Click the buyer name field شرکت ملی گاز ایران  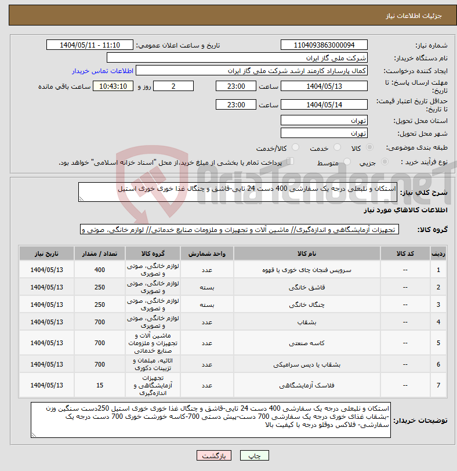(237, 58)
